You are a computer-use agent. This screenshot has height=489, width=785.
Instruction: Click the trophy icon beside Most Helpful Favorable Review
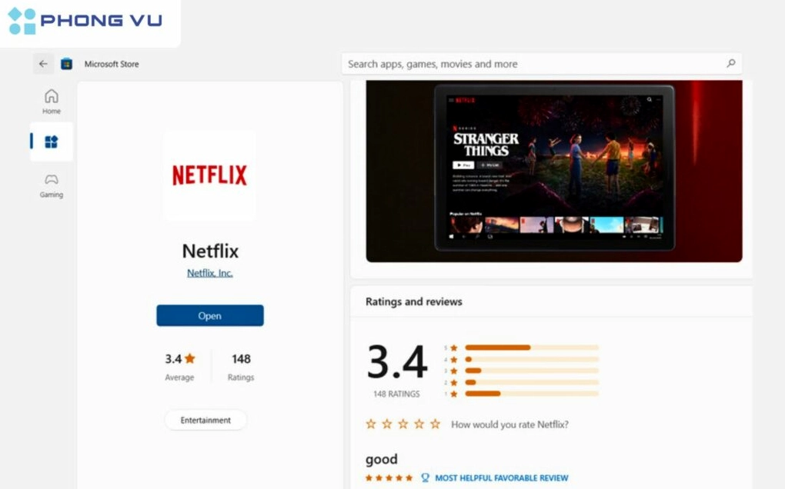point(425,477)
